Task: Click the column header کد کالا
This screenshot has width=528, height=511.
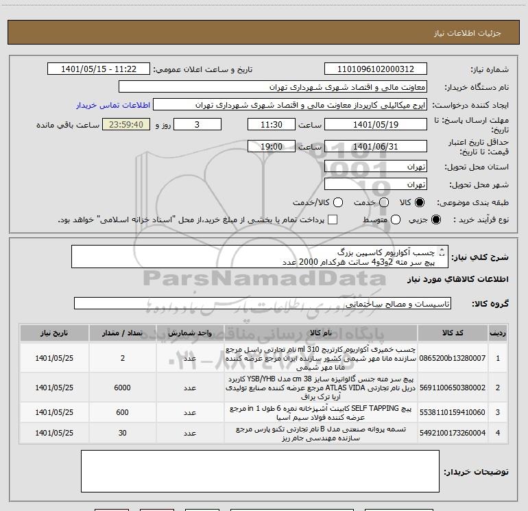Action: pos(453,333)
